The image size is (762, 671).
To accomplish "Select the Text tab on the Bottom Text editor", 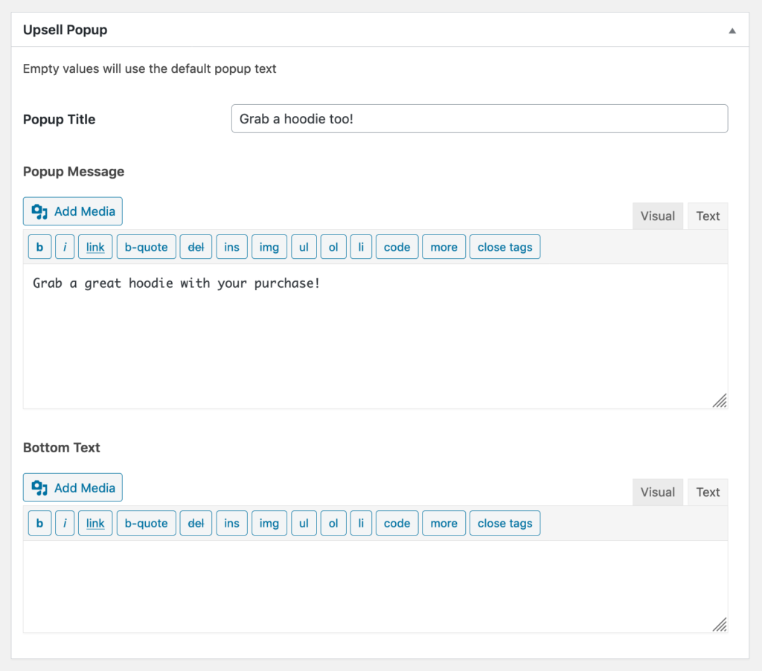I will [707, 492].
